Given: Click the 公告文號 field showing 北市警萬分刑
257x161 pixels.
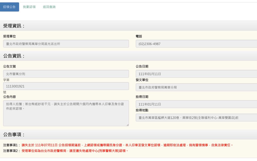Looking at the screenshot, I should point(66,74).
